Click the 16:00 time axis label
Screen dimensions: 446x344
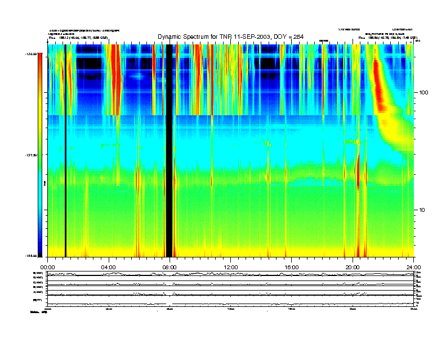(x=292, y=268)
